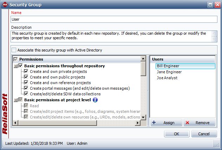
Task: Click the ReliaSoft icon in title bar
Action: (x=5, y=5)
